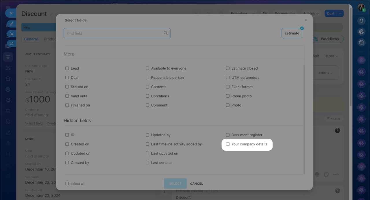Click the search magnifier in Find field
The image size is (370, 200).
(x=166, y=33)
